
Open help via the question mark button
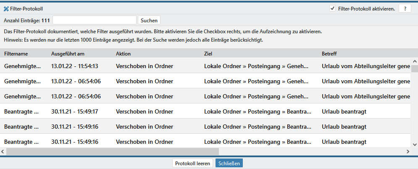405,8
